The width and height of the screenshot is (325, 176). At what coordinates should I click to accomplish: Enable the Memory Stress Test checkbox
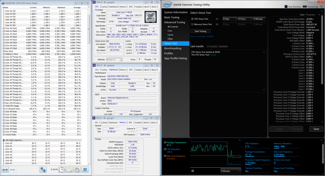pyautogui.click(x=192, y=24)
